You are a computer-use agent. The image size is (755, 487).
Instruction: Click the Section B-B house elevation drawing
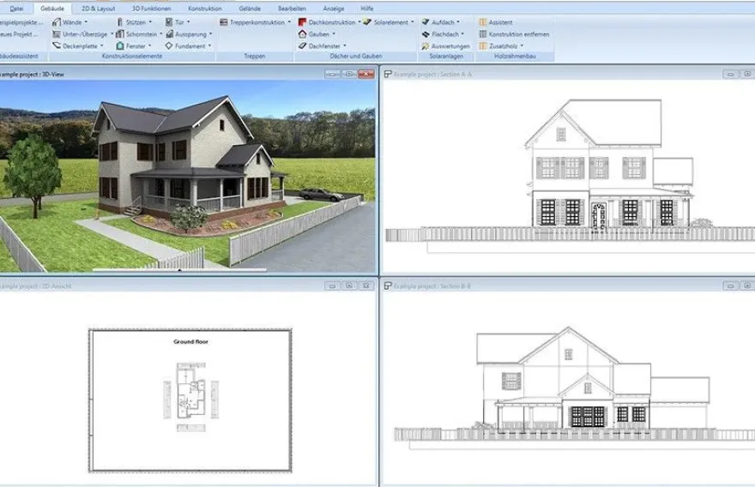pos(593,378)
